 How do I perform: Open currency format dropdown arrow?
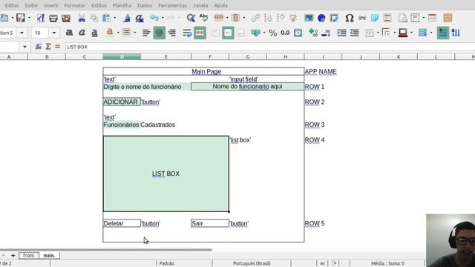tap(264, 33)
